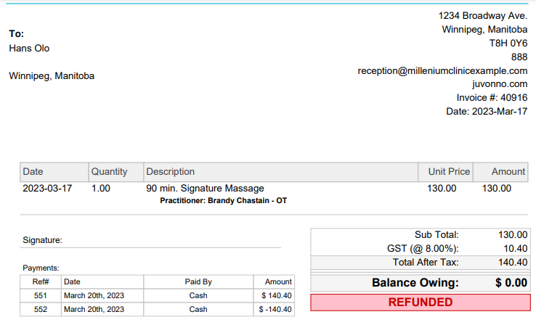Click the Practitioner: Brandy Chastain line
This screenshot has width=536, height=325.
click(x=223, y=200)
